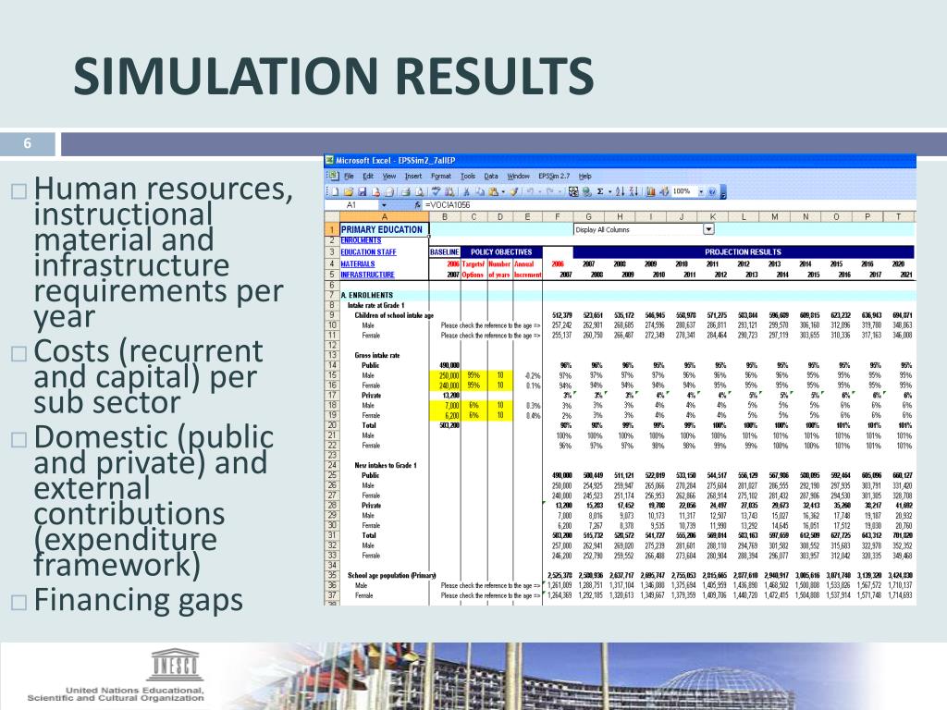This screenshot has width=947, height=710.
Task: Sort ascending with the A-Z icon
Action: pyautogui.click(x=620, y=192)
